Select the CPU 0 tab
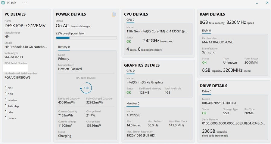Image resolution: width=271 pixels, height=144 pixels. tap(130, 20)
